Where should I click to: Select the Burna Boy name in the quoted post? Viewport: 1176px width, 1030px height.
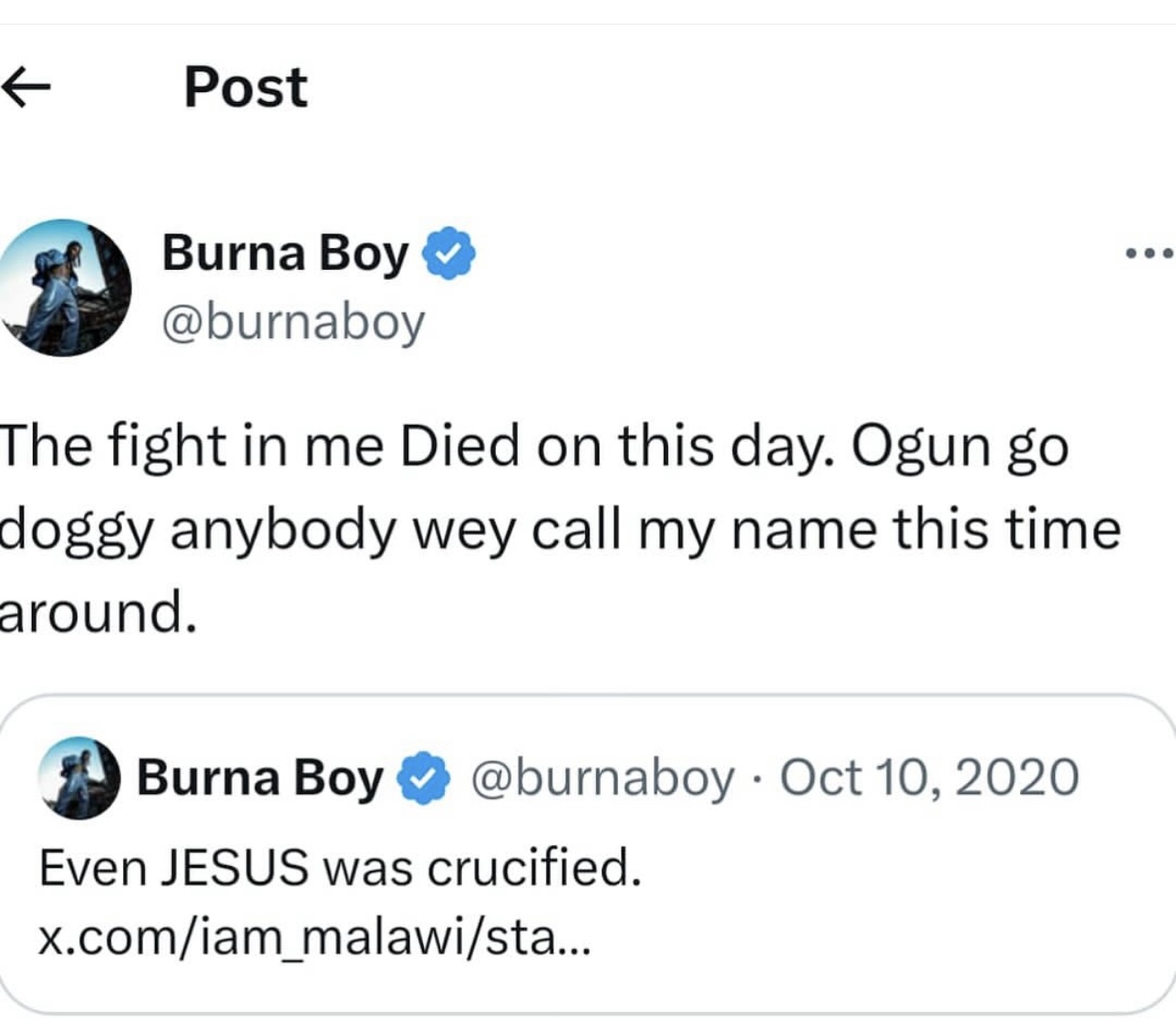coord(260,778)
